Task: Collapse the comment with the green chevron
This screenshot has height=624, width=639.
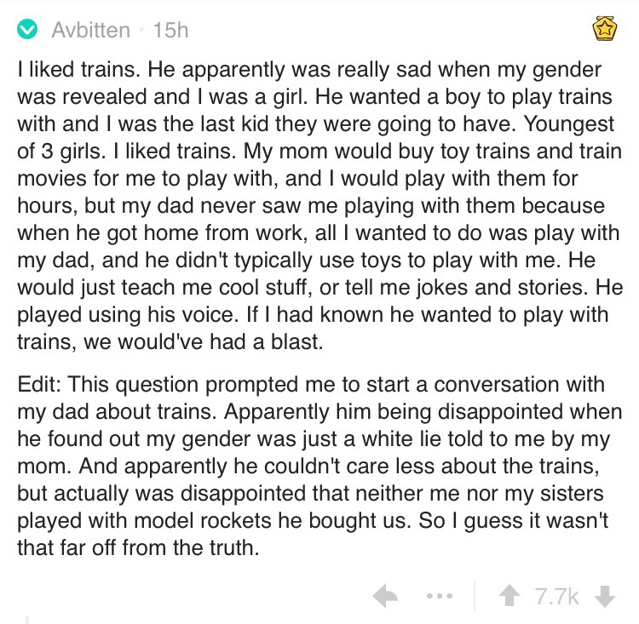Action: (27, 30)
